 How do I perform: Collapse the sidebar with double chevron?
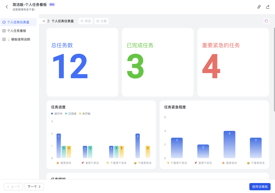pyautogui.click(x=44, y=21)
